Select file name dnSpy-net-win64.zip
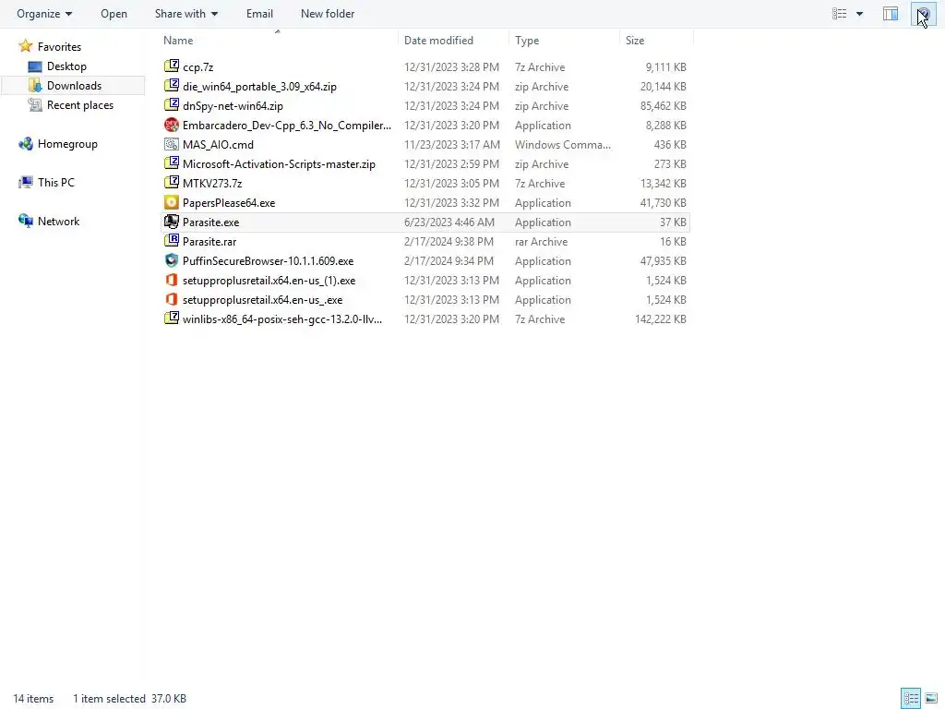 (233, 106)
